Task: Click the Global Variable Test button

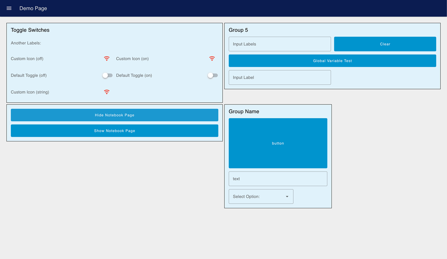Action: 332,60
